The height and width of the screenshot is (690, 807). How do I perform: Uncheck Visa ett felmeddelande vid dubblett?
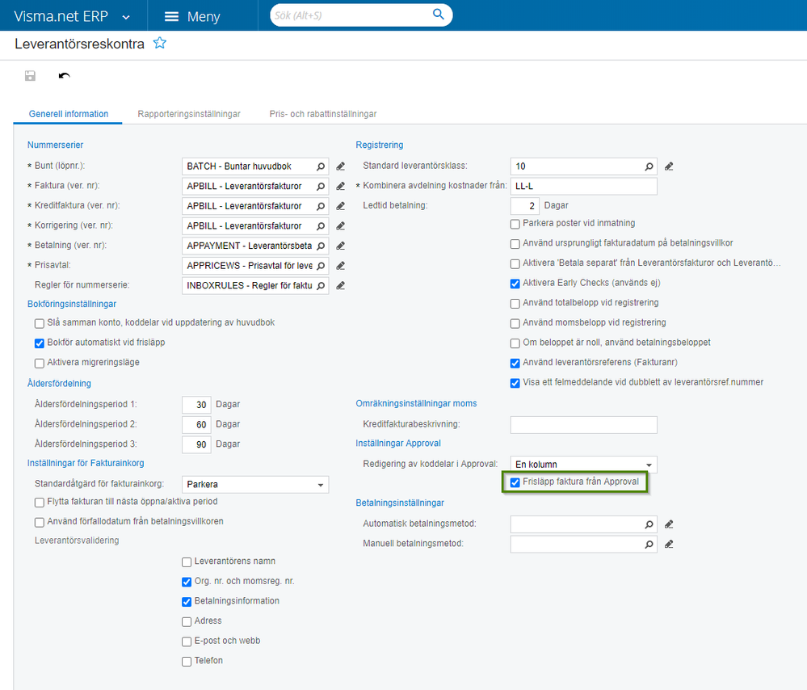point(515,383)
